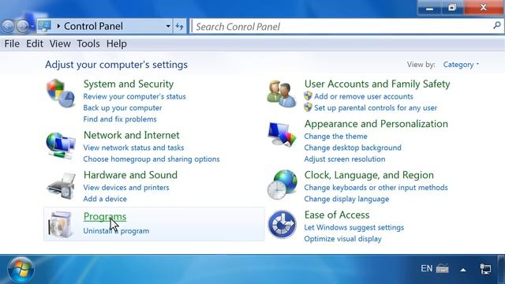Open the Windows Start orb
This screenshot has width=505, height=284.
21,270
